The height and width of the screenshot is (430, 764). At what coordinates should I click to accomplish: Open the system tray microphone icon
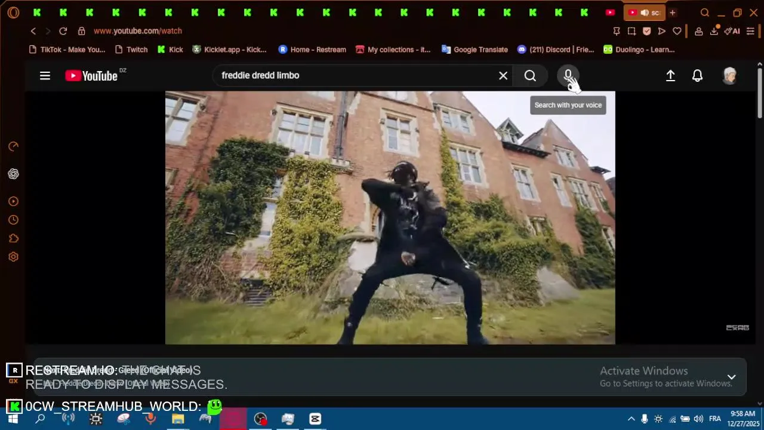(645, 419)
